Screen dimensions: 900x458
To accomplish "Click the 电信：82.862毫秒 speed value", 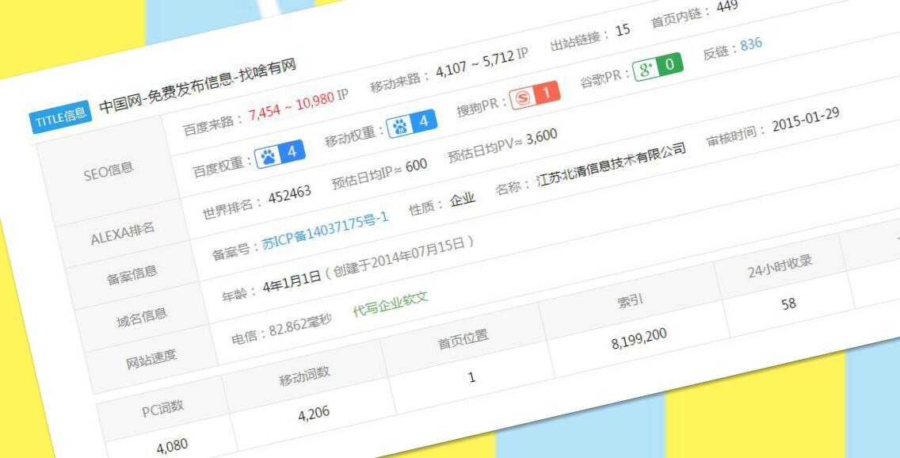I will coord(281,330).
